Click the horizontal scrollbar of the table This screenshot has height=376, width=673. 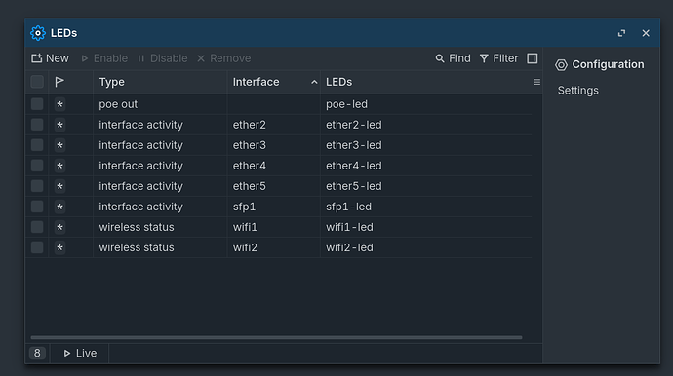pos(276,337)
